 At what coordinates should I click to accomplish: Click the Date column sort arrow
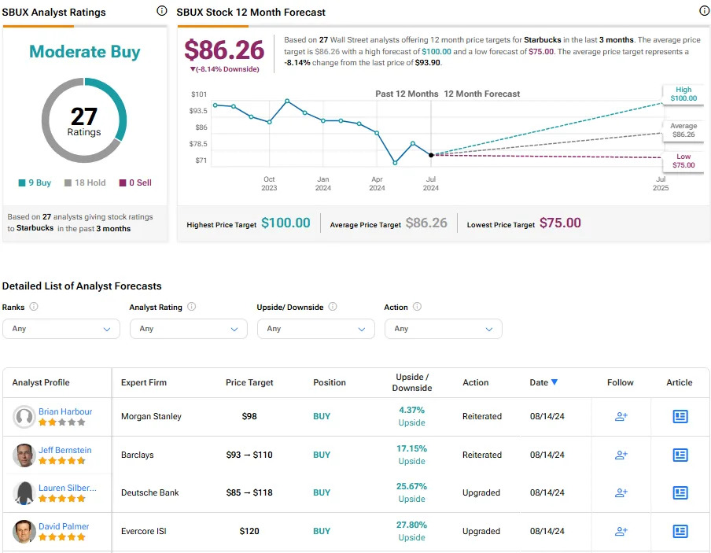pos(554,382)
